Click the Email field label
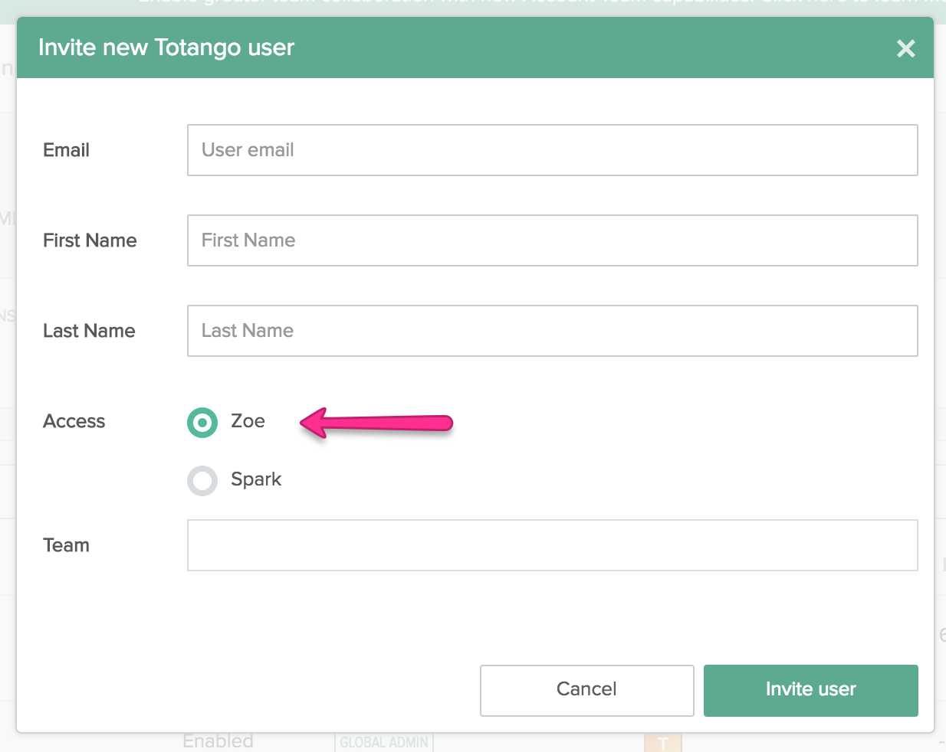This screenshot has height=752, width=946. click(66, 150)
